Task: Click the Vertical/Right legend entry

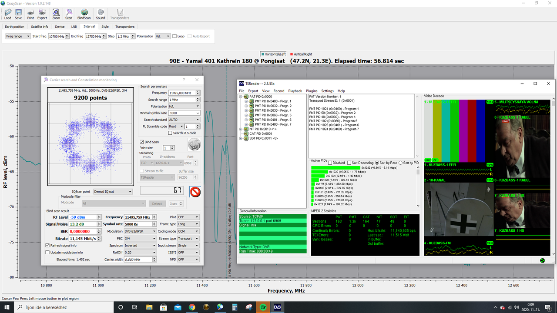Action: coord(301,54)
